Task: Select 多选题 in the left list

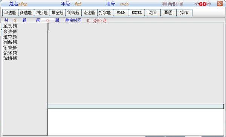Action: pos(10,32)
